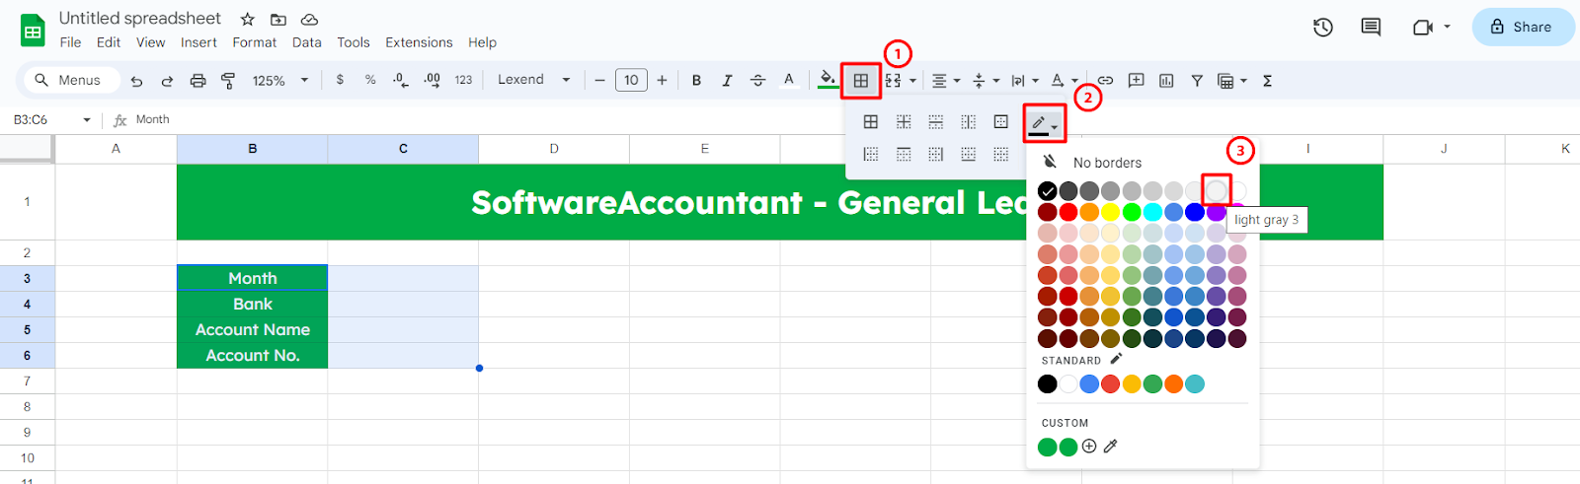
Task: Insert a chart
Action: tap(1166, 81)
